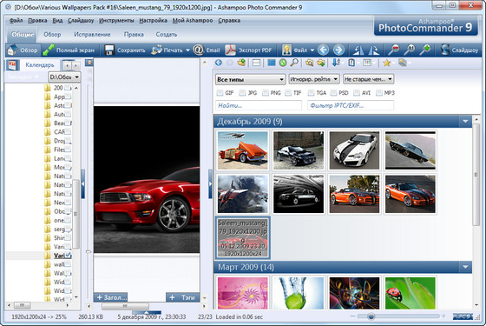The width and height of the screenshot is (486, 326).
Task: Enable the GIF file type checkbox
Action: coord(220,92)
